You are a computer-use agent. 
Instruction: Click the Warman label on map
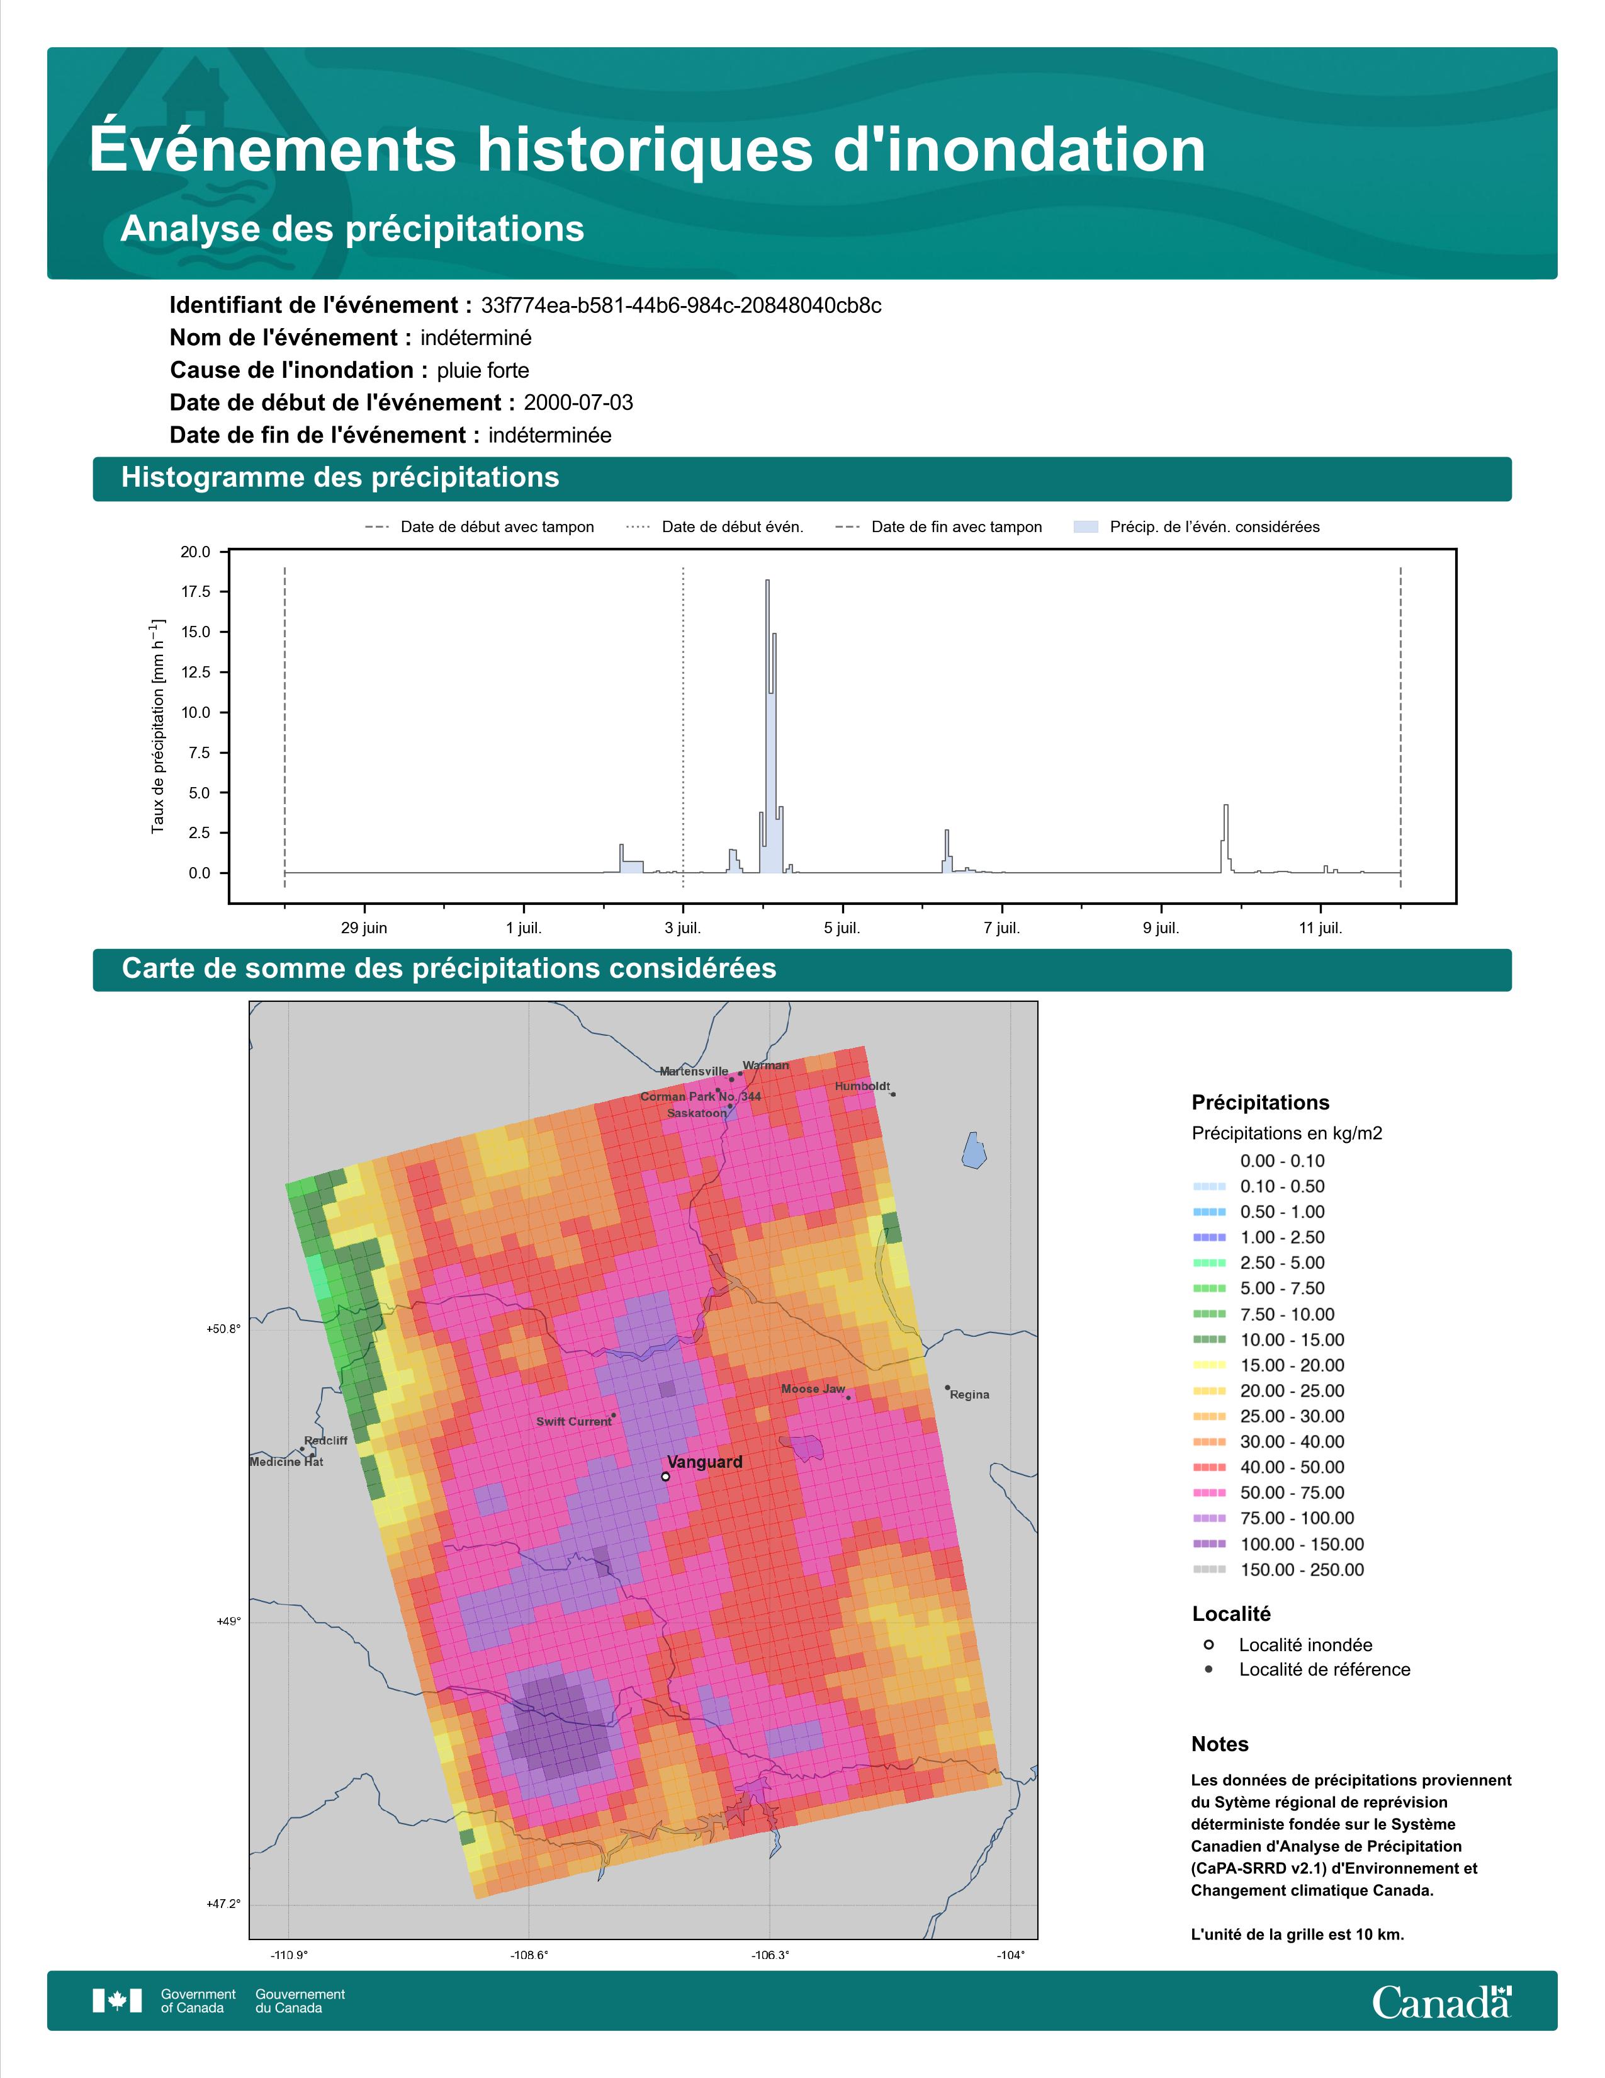[767, 1065]
